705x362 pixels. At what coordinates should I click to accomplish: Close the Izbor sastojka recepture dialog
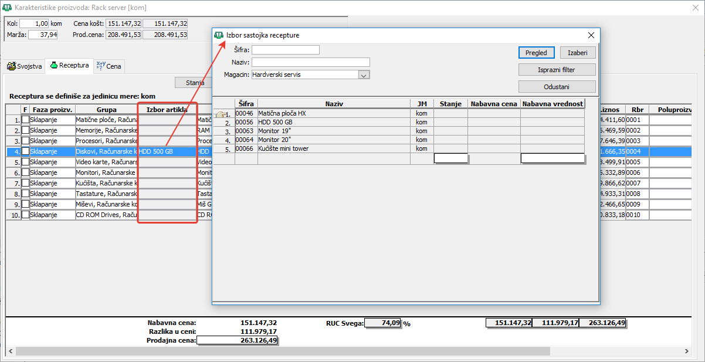(591, 35)
